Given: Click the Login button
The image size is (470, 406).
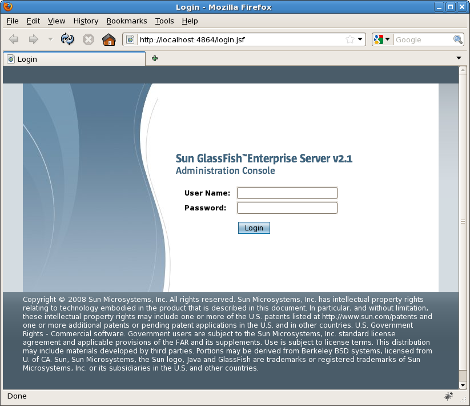Looking at the screenshot, I should point(254,228).
